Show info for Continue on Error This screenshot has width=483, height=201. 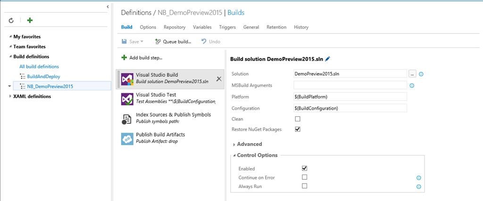click(x=419, y=177)
